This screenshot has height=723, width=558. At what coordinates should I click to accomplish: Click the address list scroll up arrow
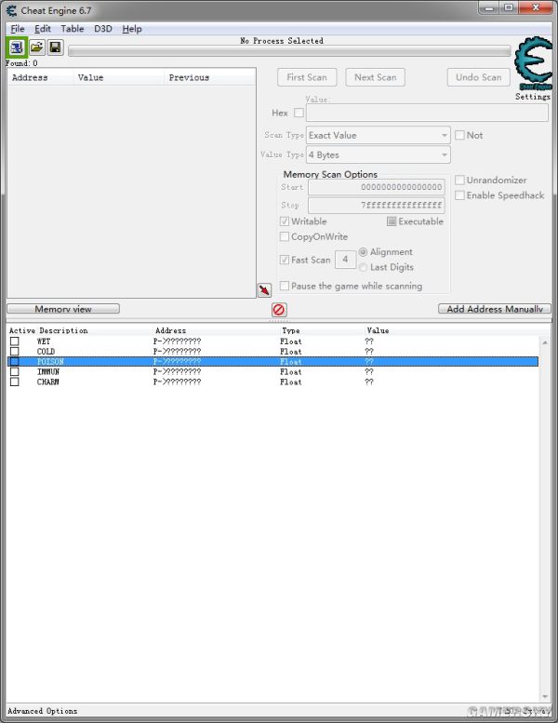[x=545, y=342]
